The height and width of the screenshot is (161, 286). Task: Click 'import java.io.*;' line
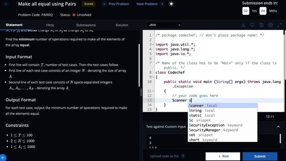[173, 54]
